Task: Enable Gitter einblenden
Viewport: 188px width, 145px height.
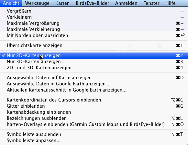Action: [94, 106]
